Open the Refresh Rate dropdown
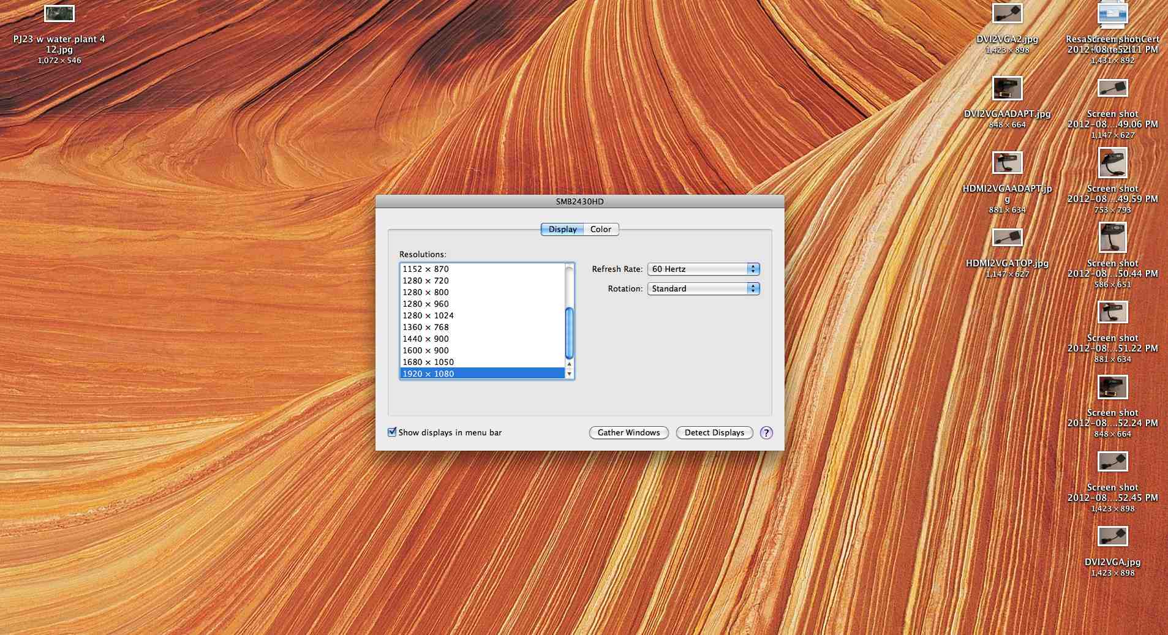The height and width of the screenshot is (635, 1168). (x=703, y=269)
